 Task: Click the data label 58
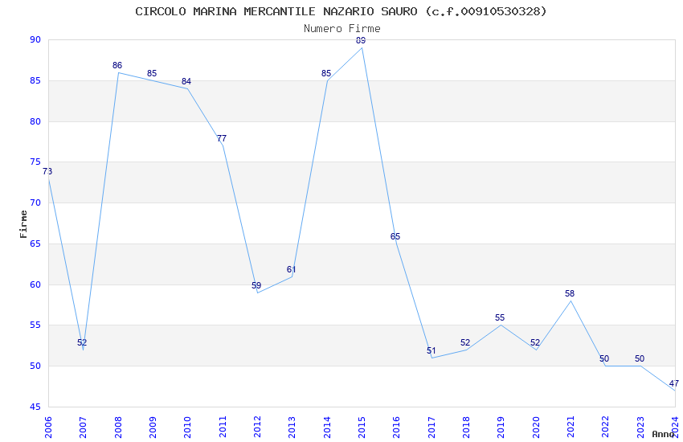[x=570, y=294]
